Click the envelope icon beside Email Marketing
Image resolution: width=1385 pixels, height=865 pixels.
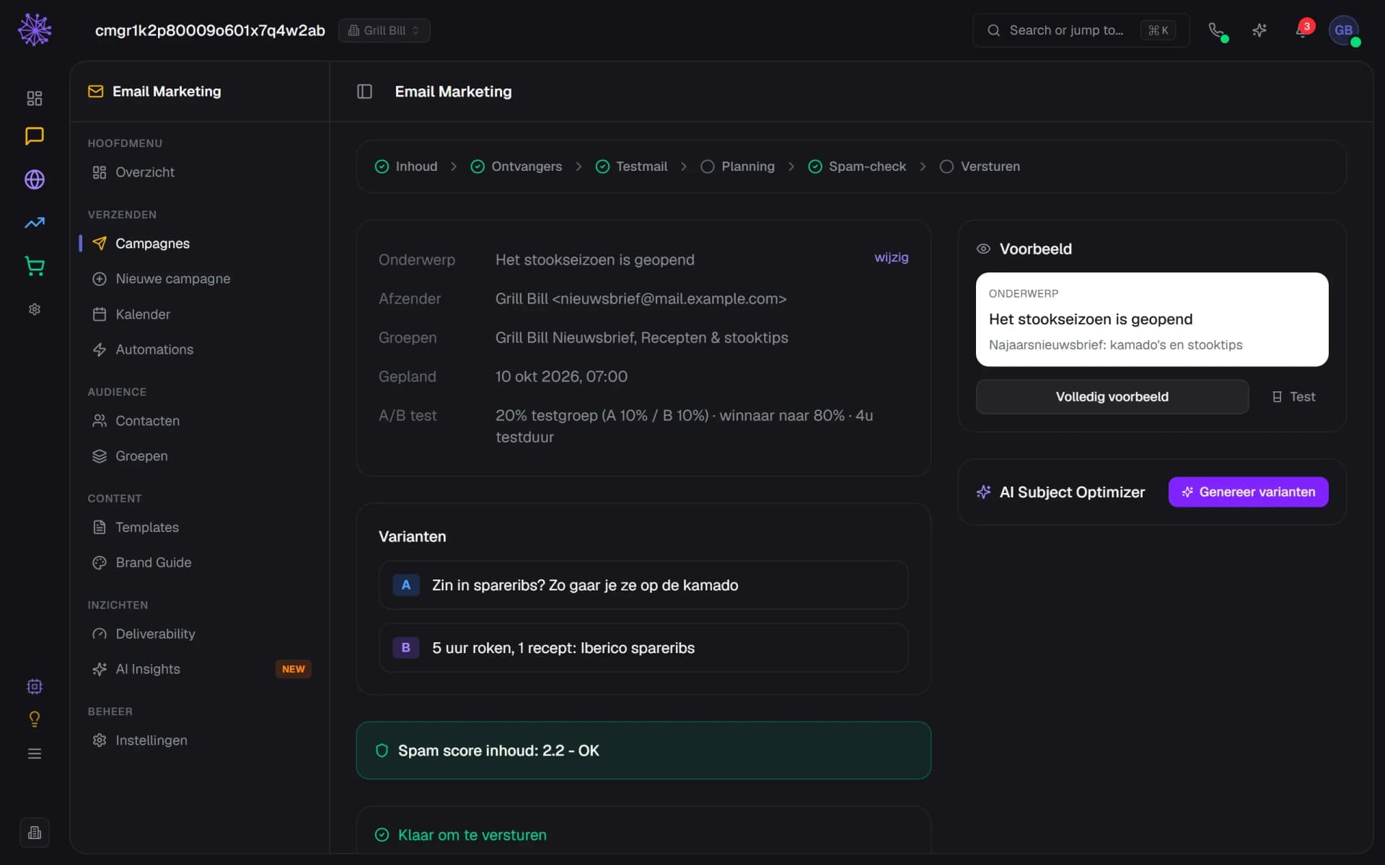[95, 92]
